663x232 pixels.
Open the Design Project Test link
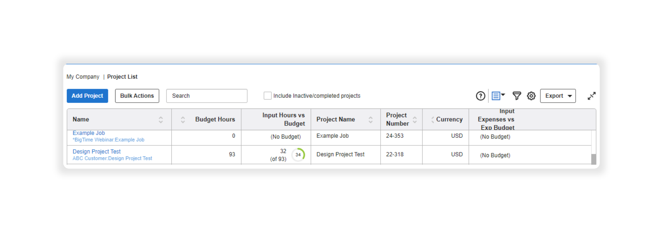pyautogui.click(x=97, y=152)
